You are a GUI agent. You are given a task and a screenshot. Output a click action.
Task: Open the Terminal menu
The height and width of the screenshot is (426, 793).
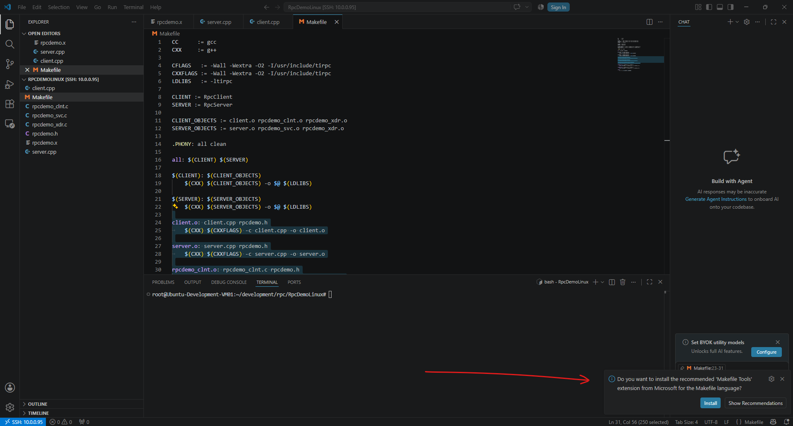pos(133,7)
